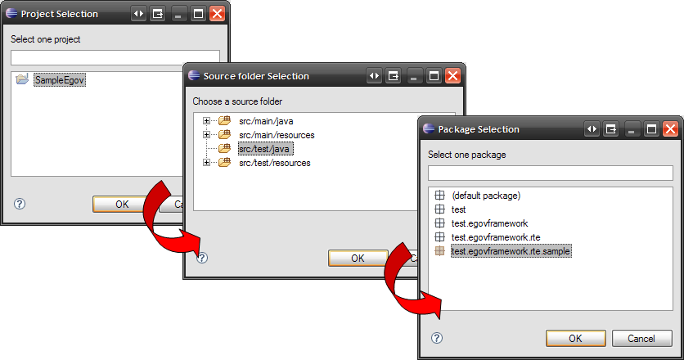Focus the package name filter field

click(550, 173)
